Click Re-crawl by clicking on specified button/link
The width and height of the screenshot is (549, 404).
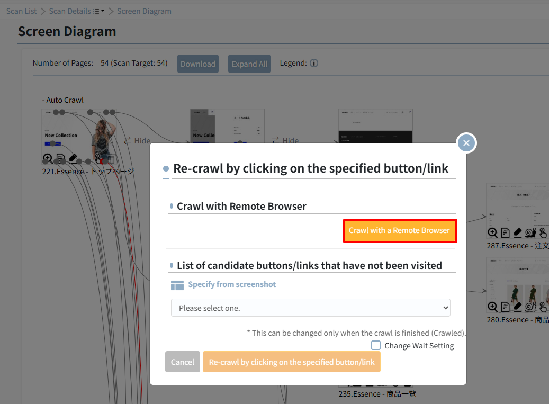pyautogui.click(x=292, y=362)
